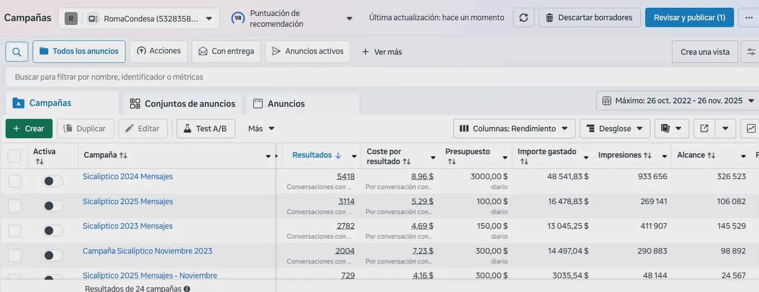The image size is (759, 292).
Task: Tick the checkbox for Sicalíptico 2025 Mensajes
Action: tap(15, 206)
